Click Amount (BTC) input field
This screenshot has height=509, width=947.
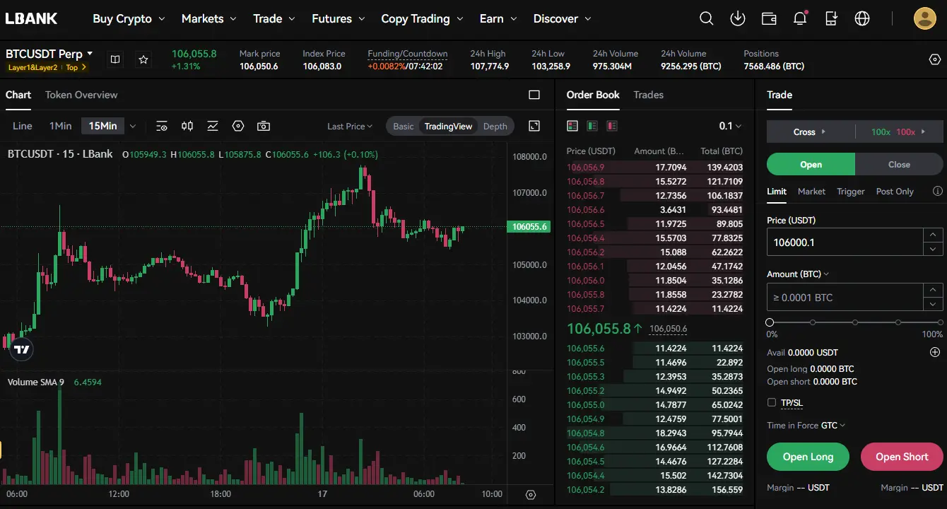coord(845,297)
